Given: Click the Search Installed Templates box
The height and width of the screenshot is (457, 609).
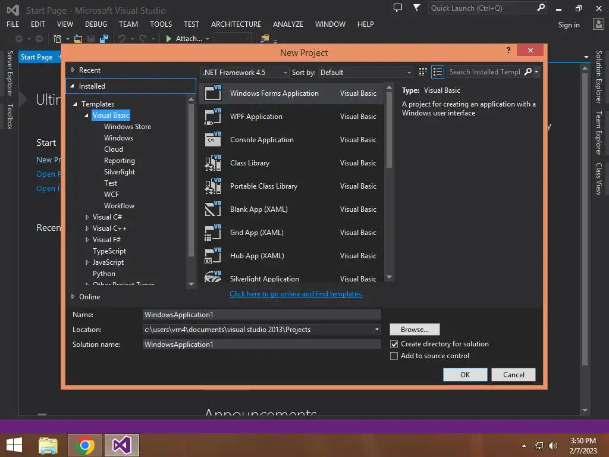Looking at the screenshot, I should [x=485, y=72].
